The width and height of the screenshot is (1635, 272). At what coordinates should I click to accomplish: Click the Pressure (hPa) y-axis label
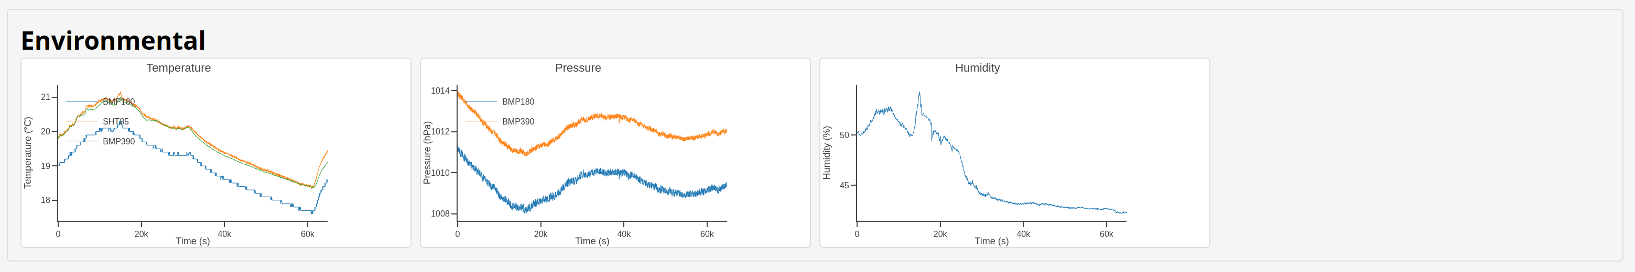click(x=427, y=152)
